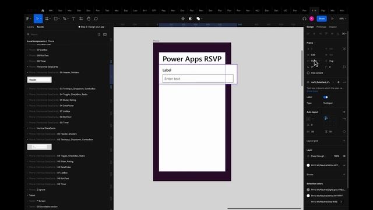Select the vertical TextInput component thumbnail
The image size is (373, 210).
[39, 147]
